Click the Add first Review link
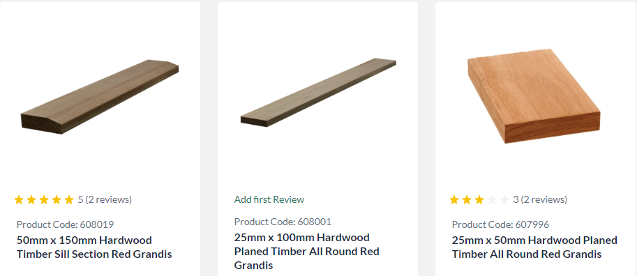Image resolution: width=637 pixels, height=276 pixels. (269, 199)
